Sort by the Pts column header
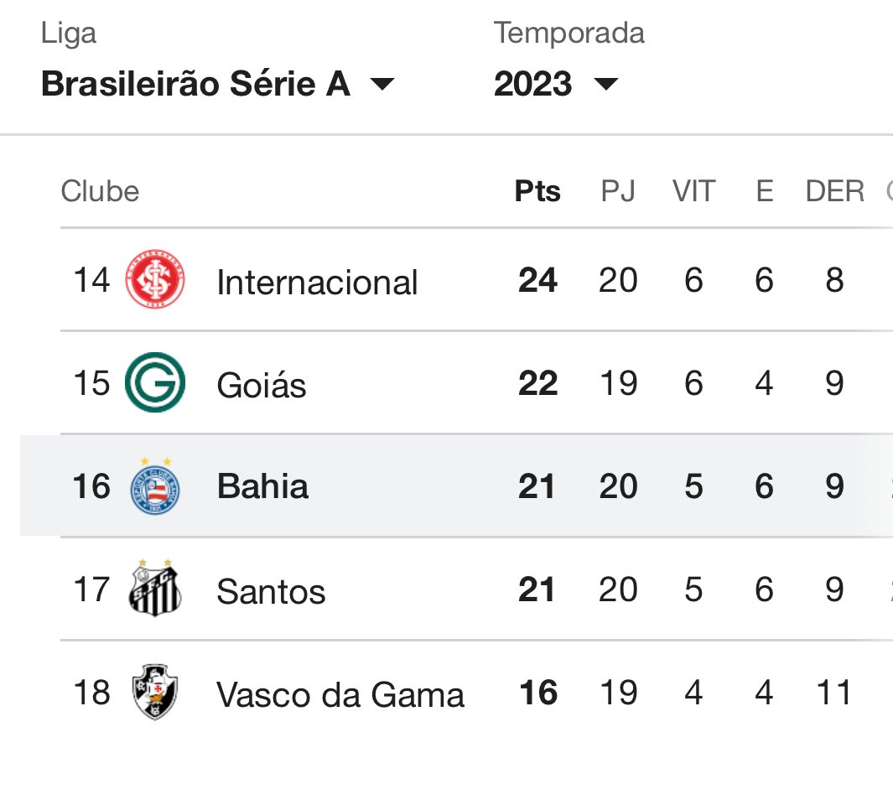 click(x=537, y=191)
